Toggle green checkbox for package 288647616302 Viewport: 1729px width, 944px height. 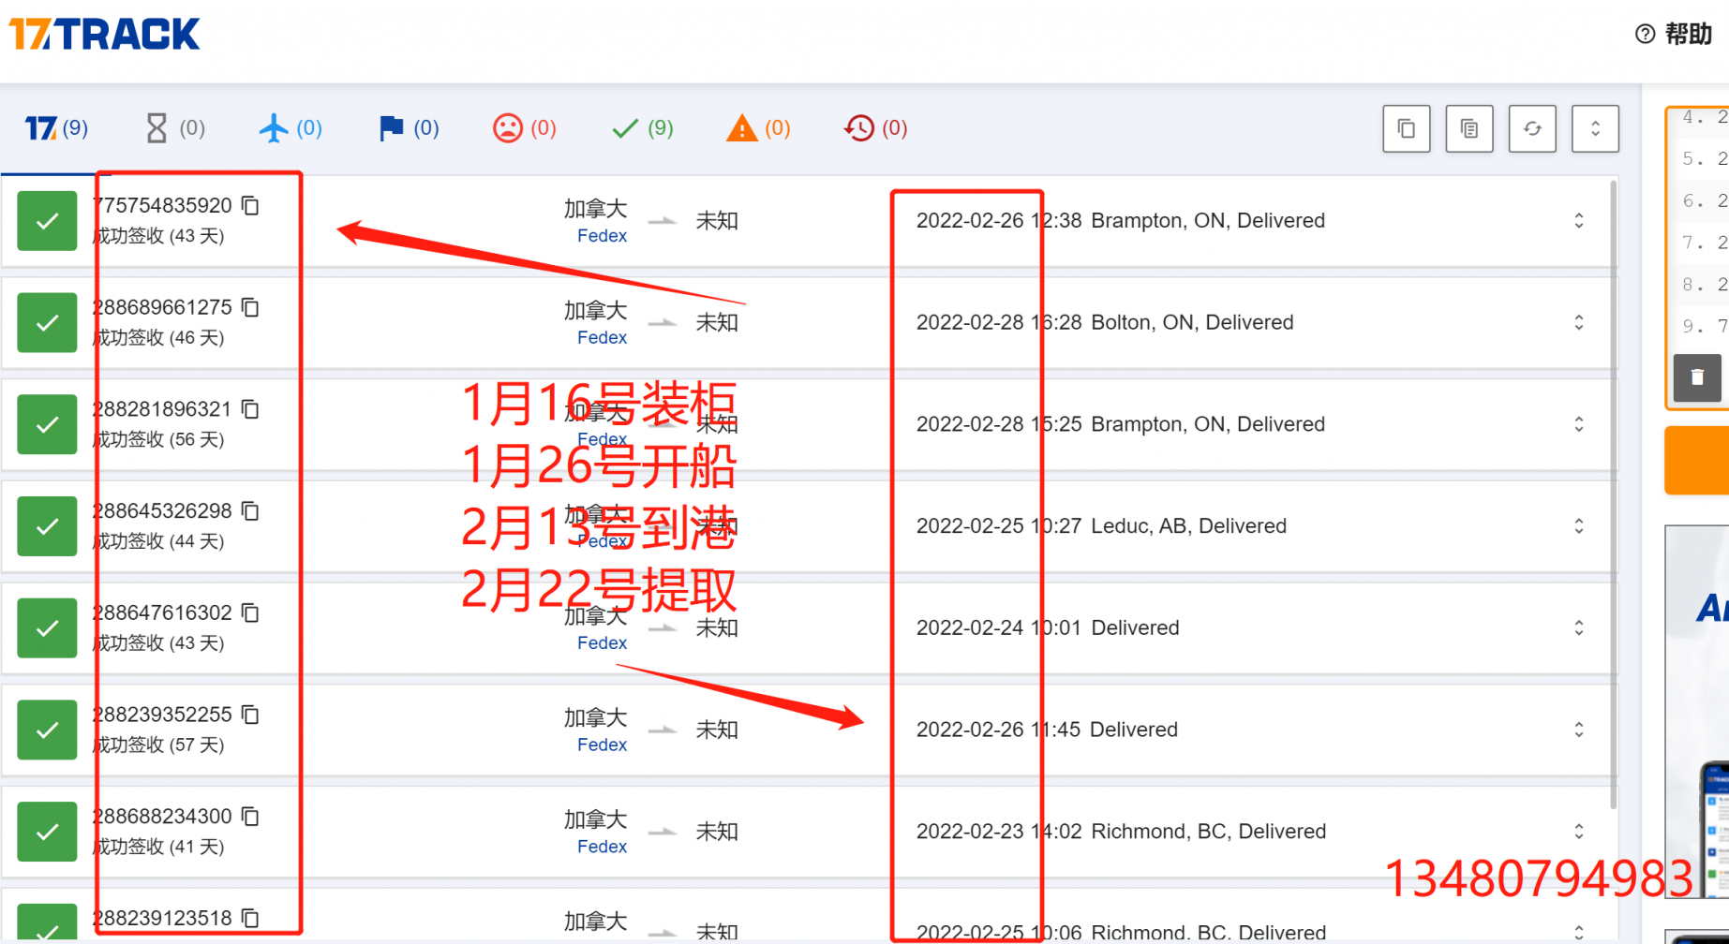pyautogui.click(x=47, y=628)
